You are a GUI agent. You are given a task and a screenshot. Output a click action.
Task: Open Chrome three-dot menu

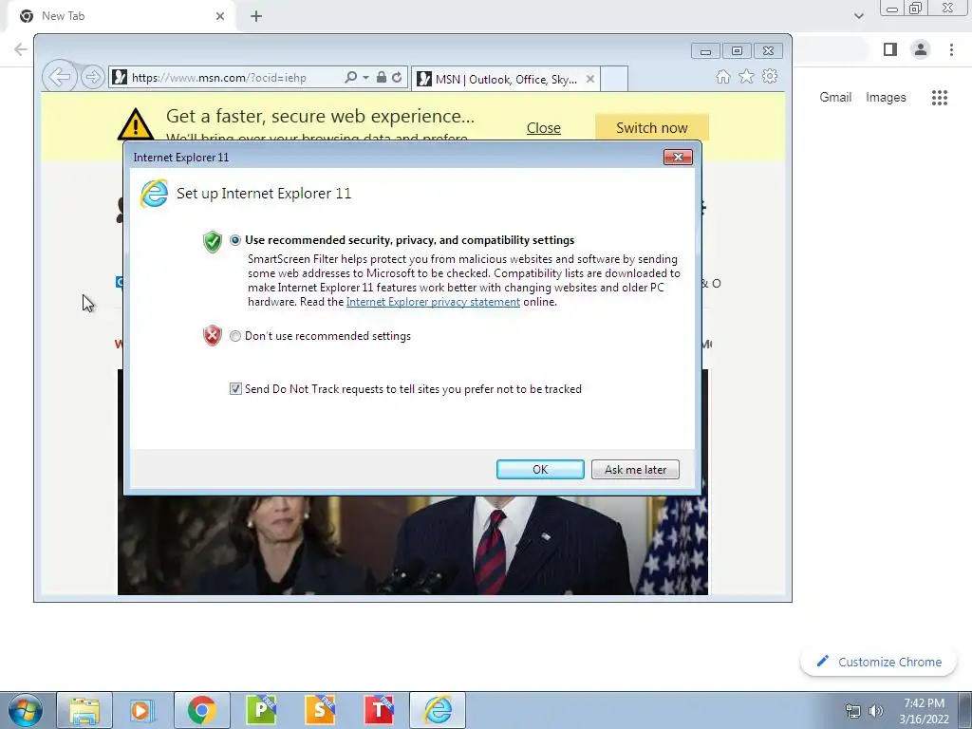(x=951, y=49)
